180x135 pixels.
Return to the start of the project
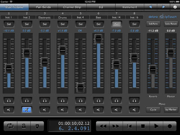coord(129,126)
